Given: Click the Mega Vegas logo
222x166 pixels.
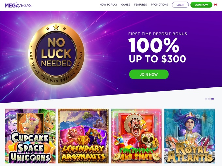Looking at the screenshot, I should 18,5.
